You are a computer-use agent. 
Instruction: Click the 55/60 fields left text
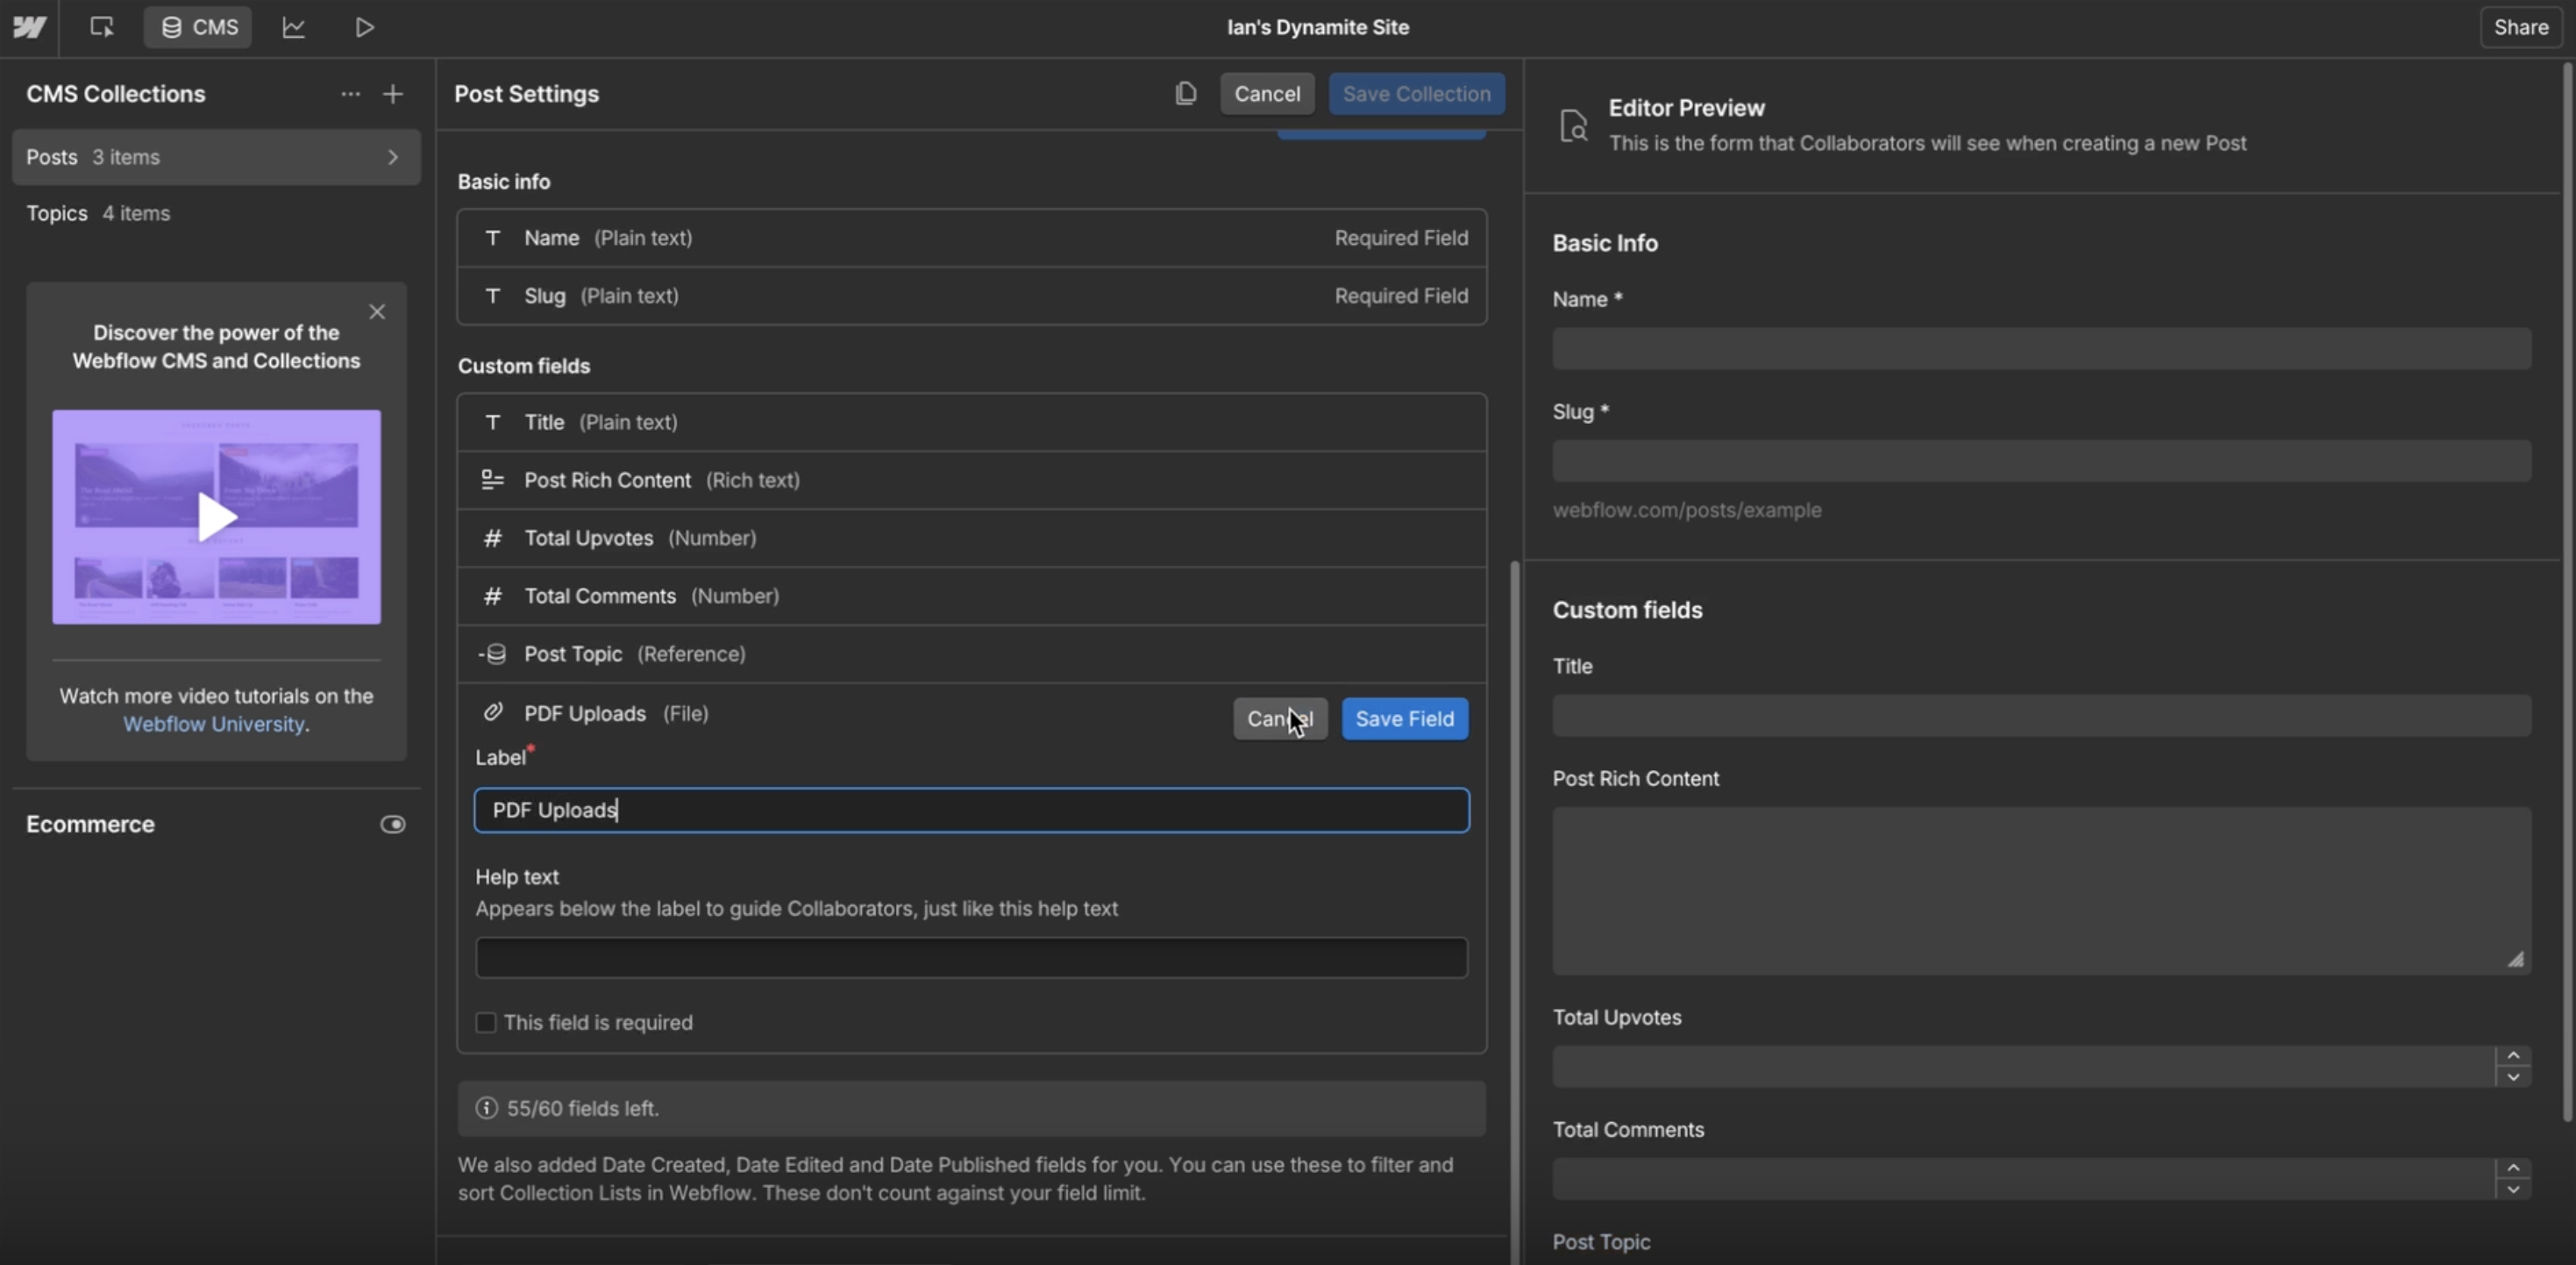582,1108
